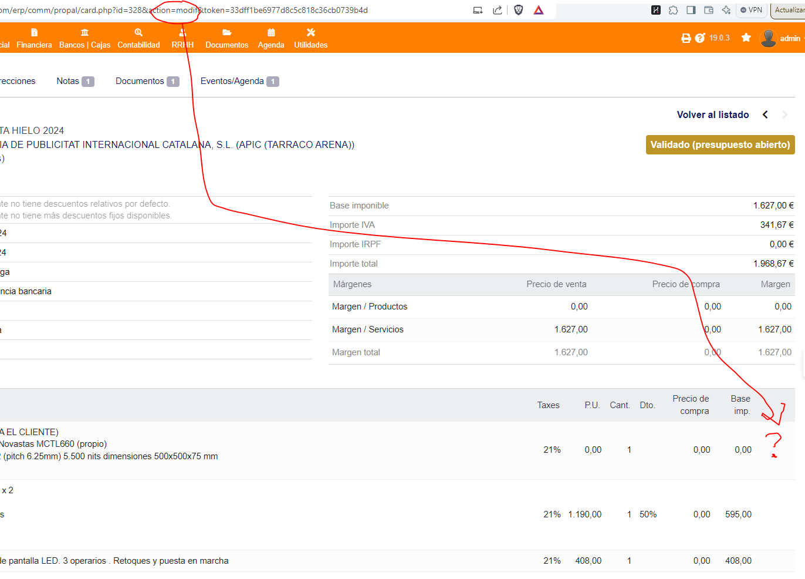Click the printer icon in the header
Screen dimensions: 805x579
(x=685, y=38)
